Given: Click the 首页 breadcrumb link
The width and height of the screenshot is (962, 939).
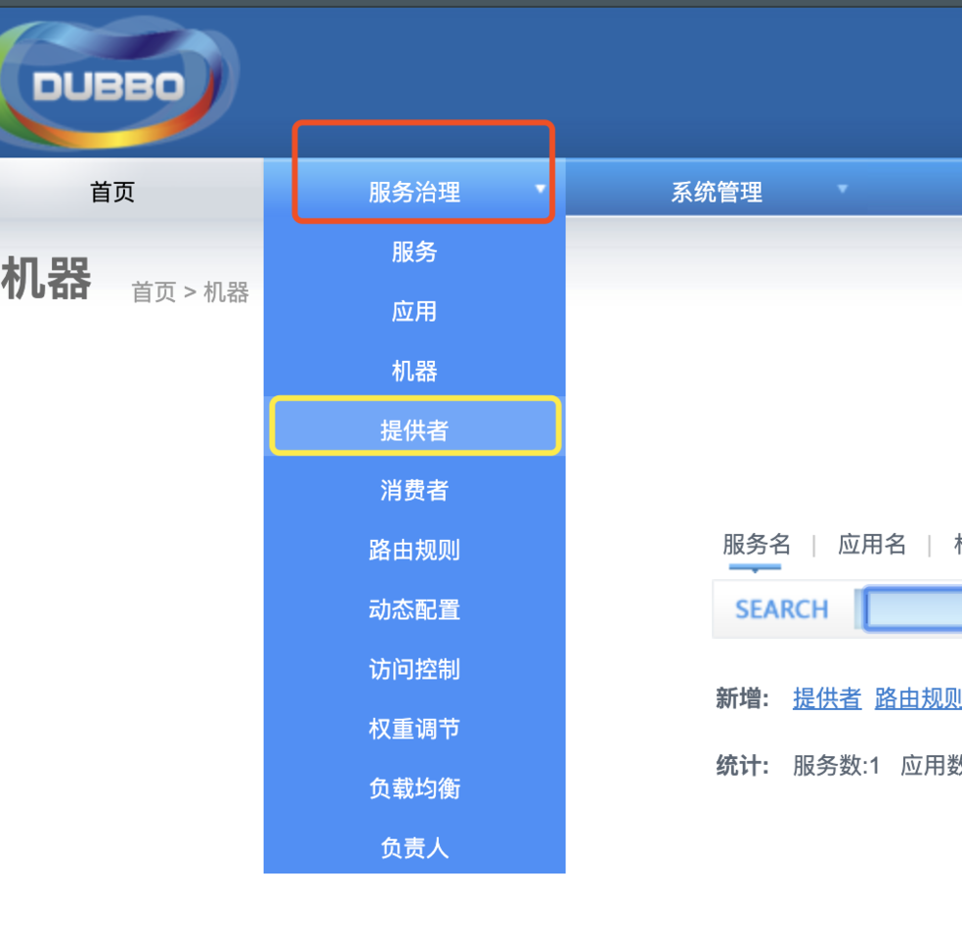Looking at the screenshot, I should tap(153, 291).
